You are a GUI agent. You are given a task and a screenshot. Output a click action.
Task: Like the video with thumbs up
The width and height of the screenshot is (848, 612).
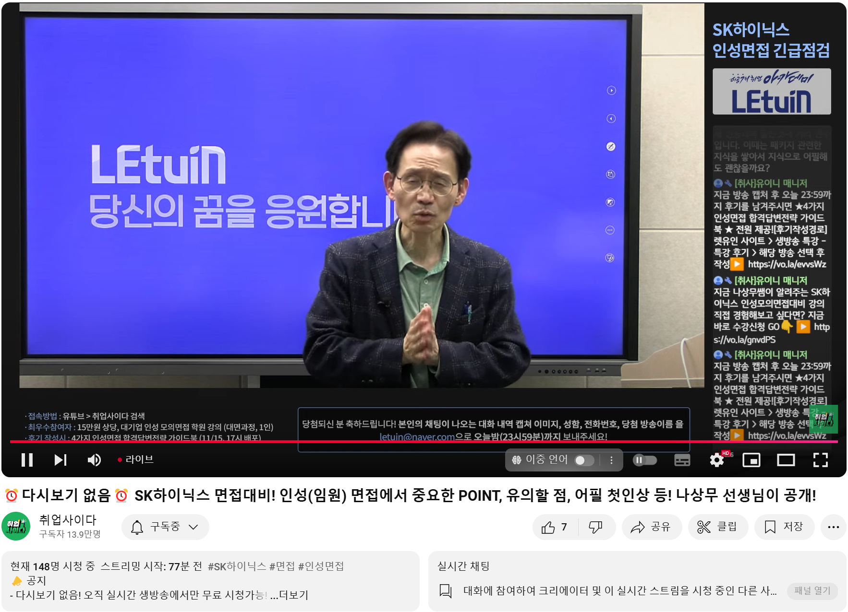click(x=555, y=527)
